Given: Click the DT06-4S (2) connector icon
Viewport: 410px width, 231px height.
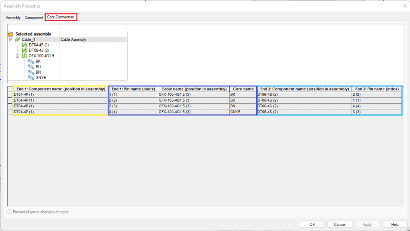Looking at the screenshot, I should 24,50.
